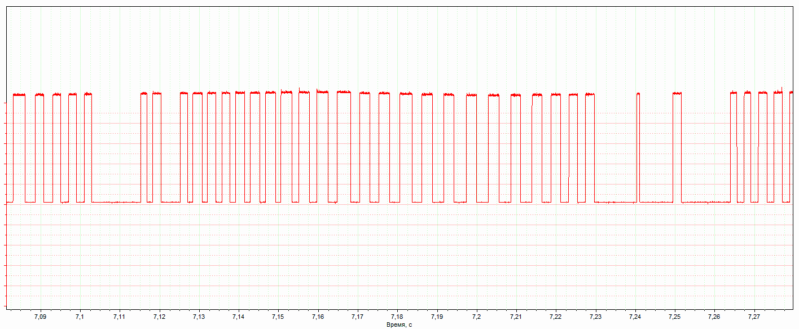Screen dimensions: 799x329
Task: Click the 7,2 time axis label
Action: click(476, 318)
